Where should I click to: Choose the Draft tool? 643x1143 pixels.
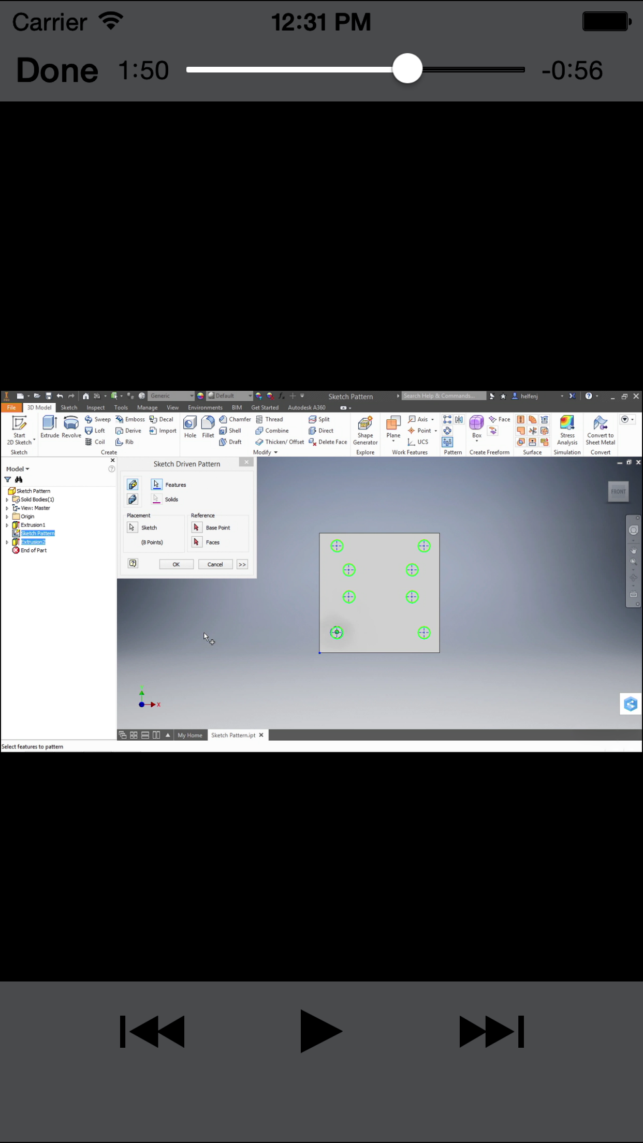230,442
